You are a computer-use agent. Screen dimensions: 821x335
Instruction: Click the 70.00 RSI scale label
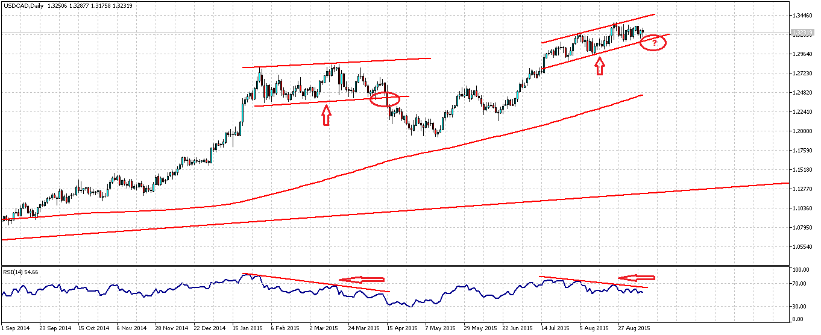(x=800, y=284)
